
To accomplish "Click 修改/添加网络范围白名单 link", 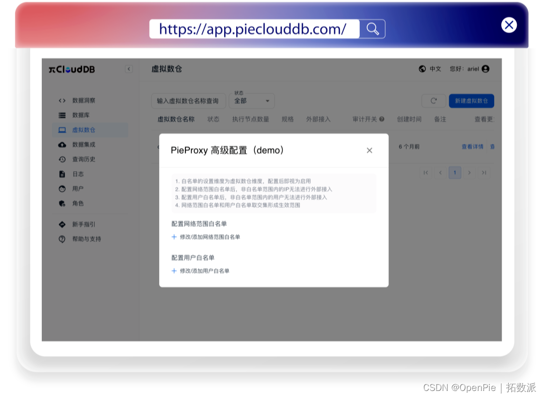I will pos(206,237).
